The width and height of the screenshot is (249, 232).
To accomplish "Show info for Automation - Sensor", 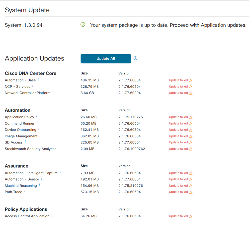I will (x=42, y=178).
